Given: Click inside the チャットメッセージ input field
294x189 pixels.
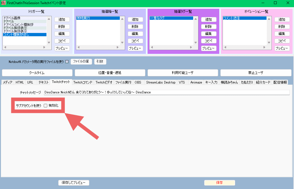Looking at the screenshot, I should pos(165,92).
